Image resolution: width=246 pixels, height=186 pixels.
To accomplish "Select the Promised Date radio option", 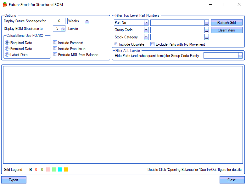I will 7,49.
